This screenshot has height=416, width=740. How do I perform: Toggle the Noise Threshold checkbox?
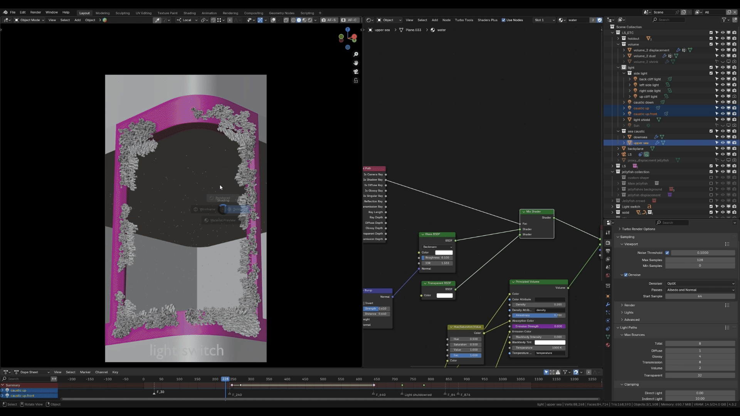click(667, 253)
